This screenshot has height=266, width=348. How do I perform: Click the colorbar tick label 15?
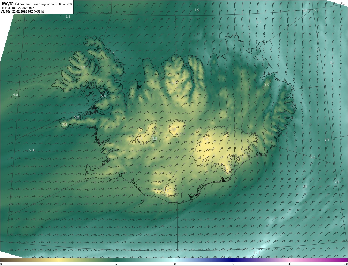[x=232, y=264]
